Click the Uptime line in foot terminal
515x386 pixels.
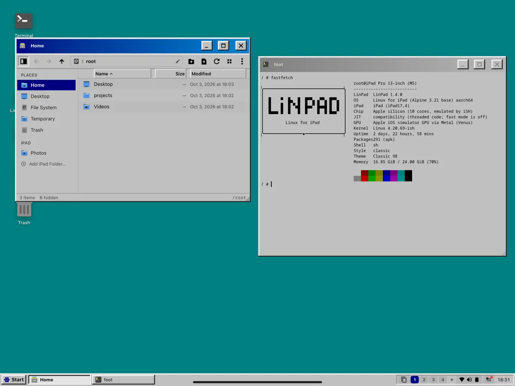(x=394, y=134)
